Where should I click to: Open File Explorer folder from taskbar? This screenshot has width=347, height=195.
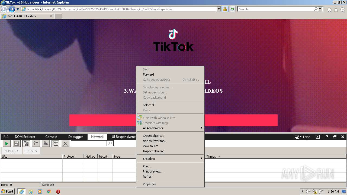[x=31, y=191]
